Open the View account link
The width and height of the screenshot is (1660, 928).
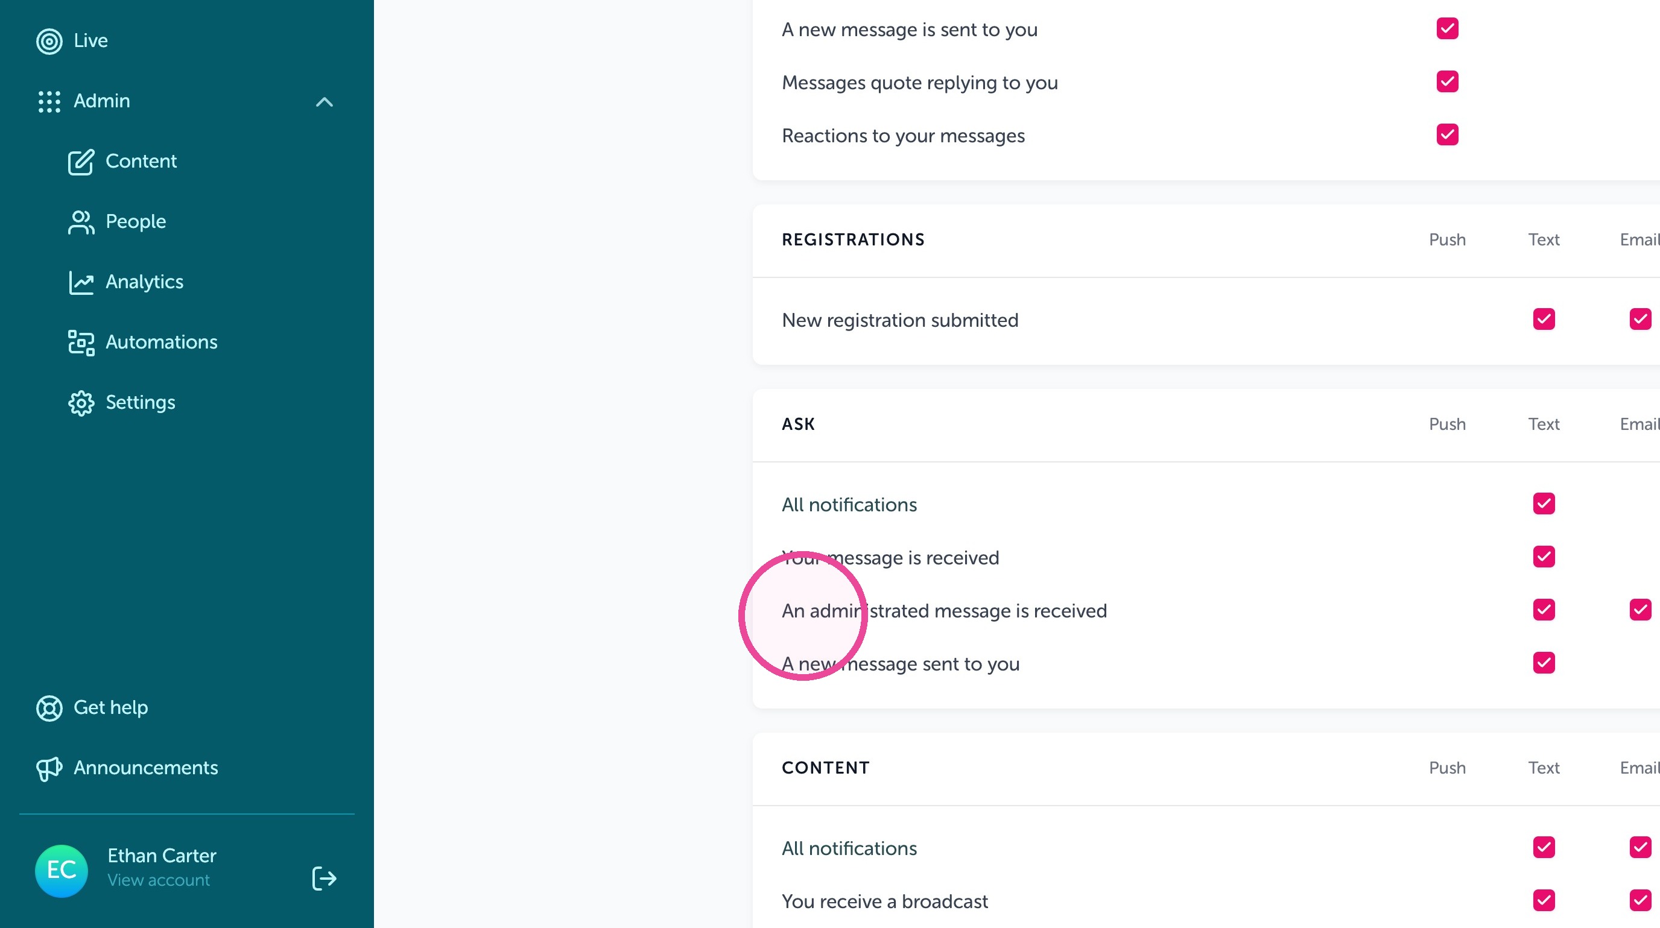(x=159, y=880)
